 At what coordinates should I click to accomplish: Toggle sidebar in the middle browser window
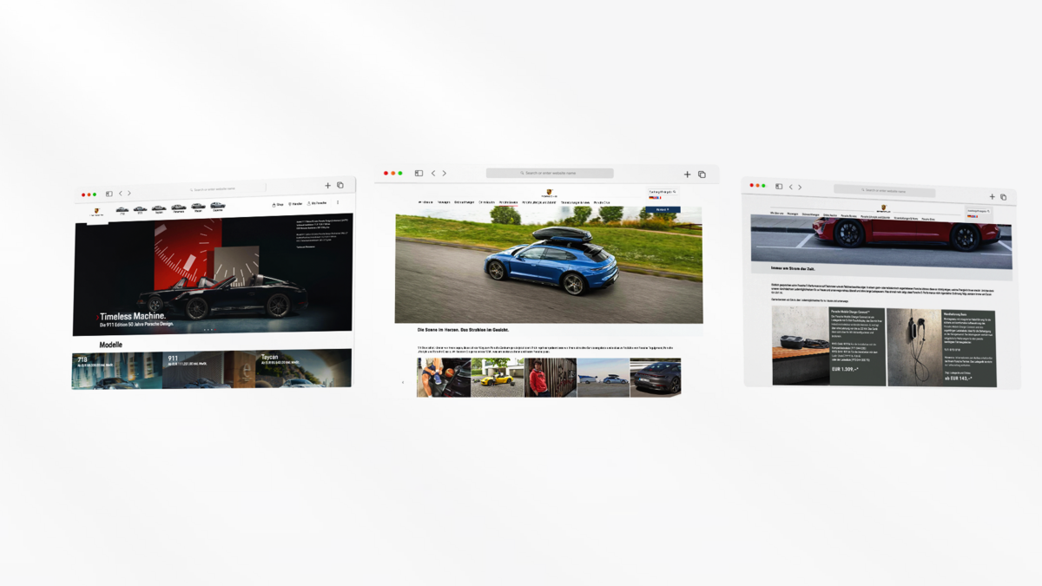pos(419,174)
